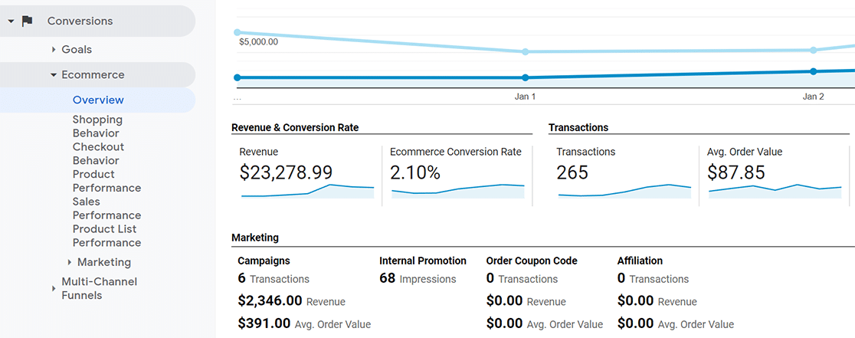Open Product Performance report
The height and width of the screenshot is (338, 855).
pyautogui.click(x=107, y=181)
